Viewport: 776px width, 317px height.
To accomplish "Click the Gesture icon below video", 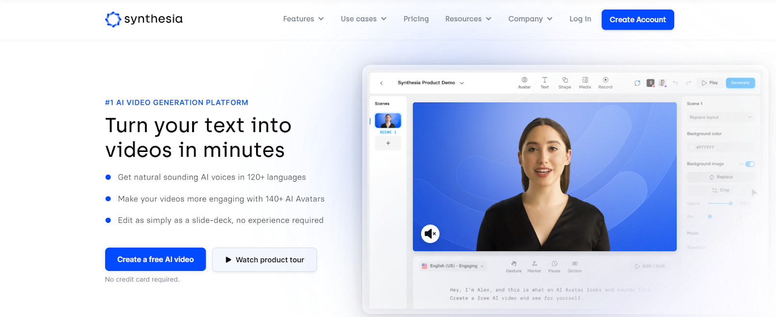I will pos(514,264).
